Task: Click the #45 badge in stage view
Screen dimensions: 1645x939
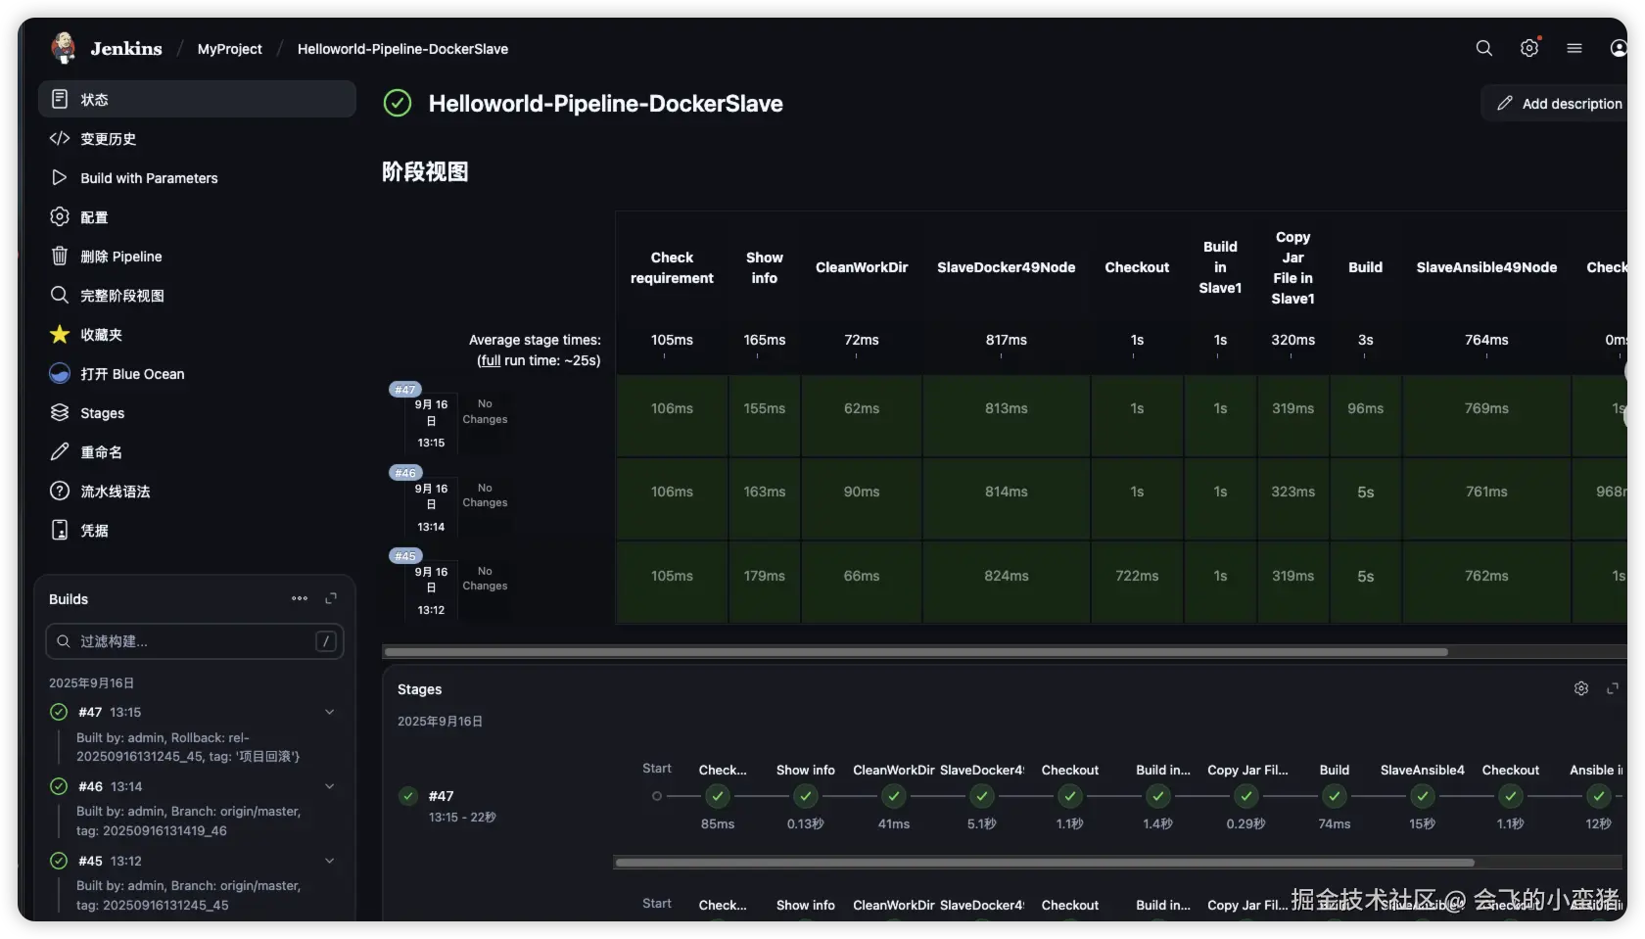Action: coord(404,555)
